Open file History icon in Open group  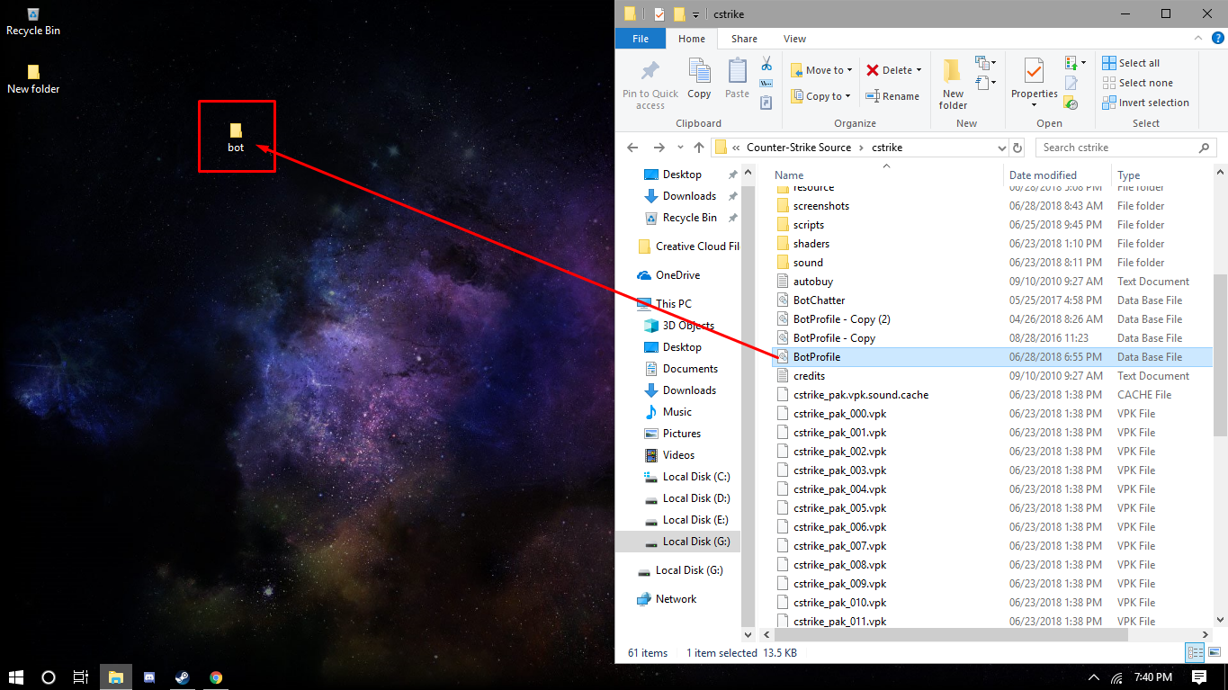(1071, 103)
